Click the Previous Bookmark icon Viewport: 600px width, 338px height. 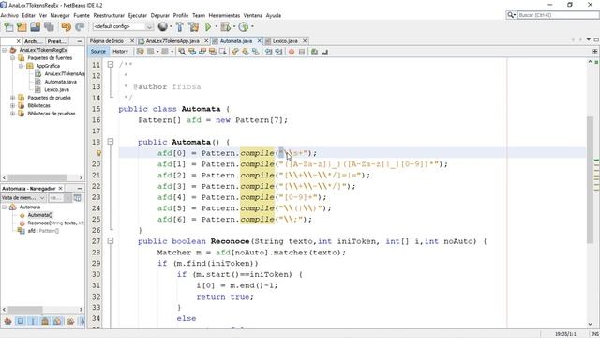click(235, 52)
